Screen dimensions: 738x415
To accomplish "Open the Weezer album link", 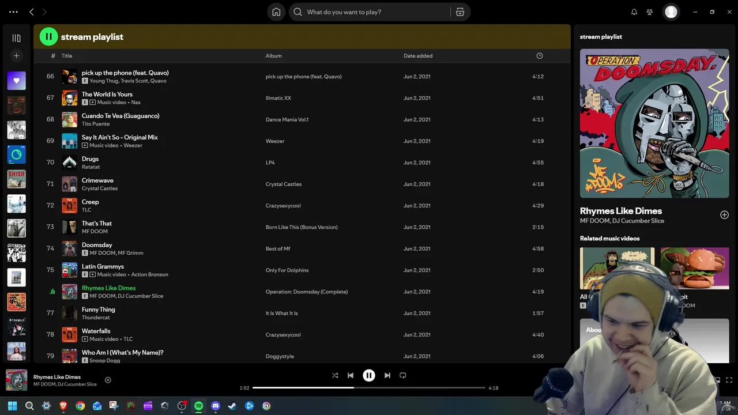I will pos(274,141).
